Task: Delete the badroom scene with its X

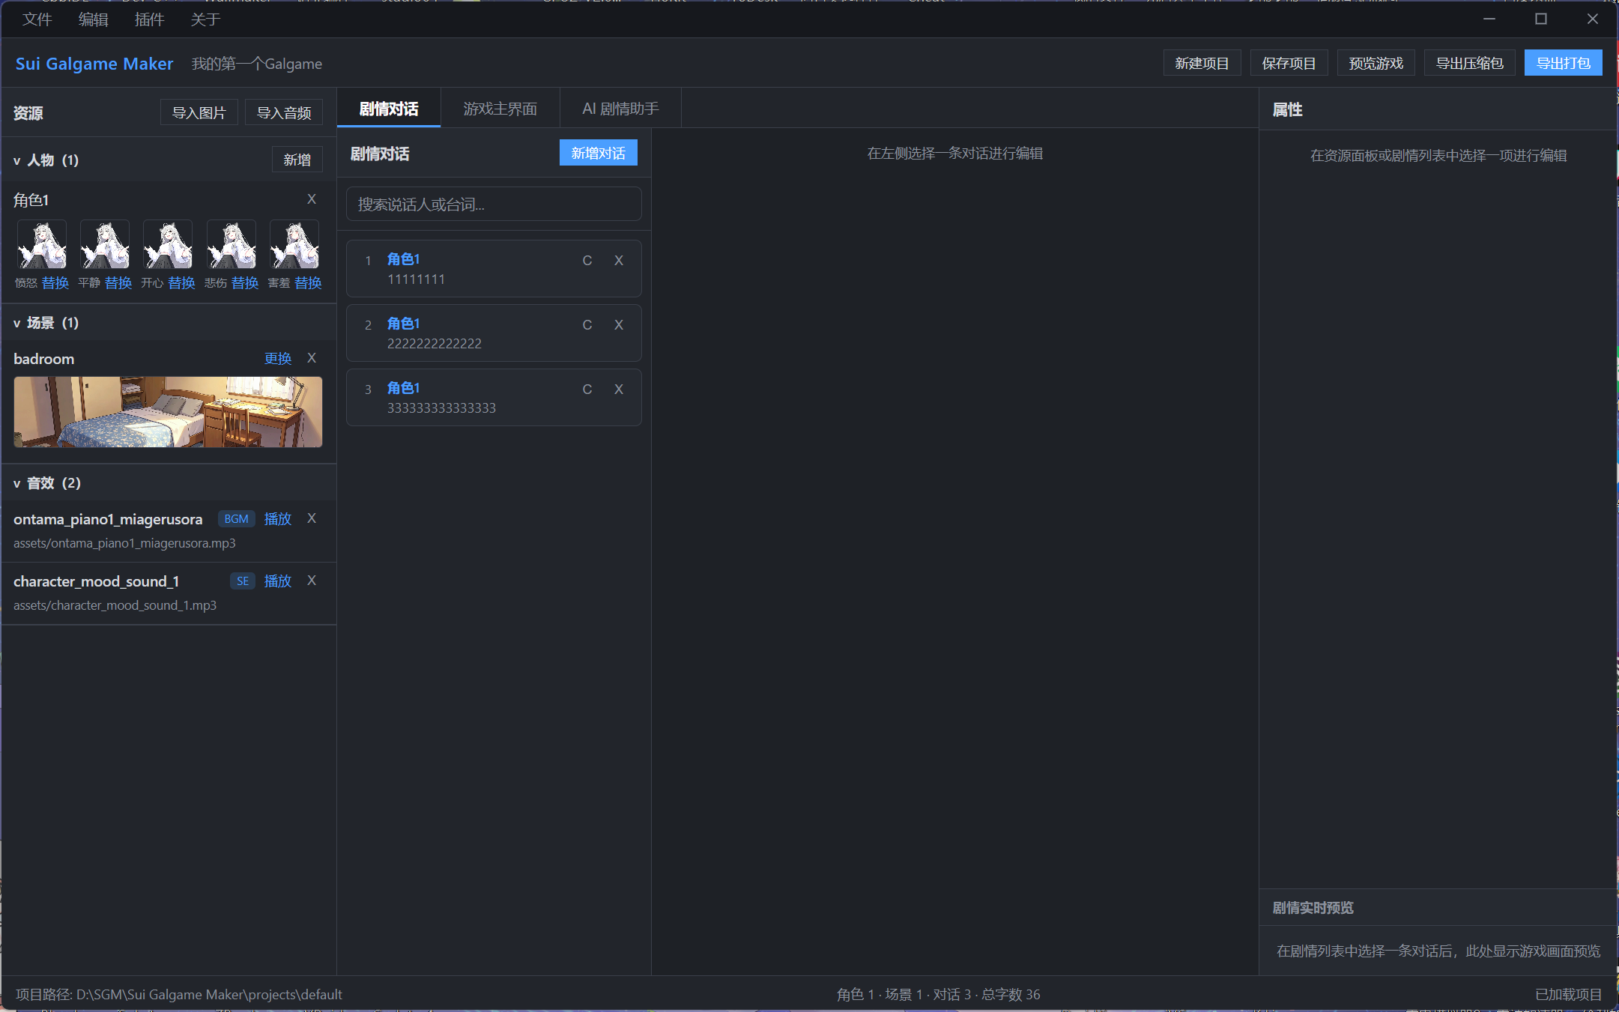Action: pyautogui.click(x=312, y=358)
